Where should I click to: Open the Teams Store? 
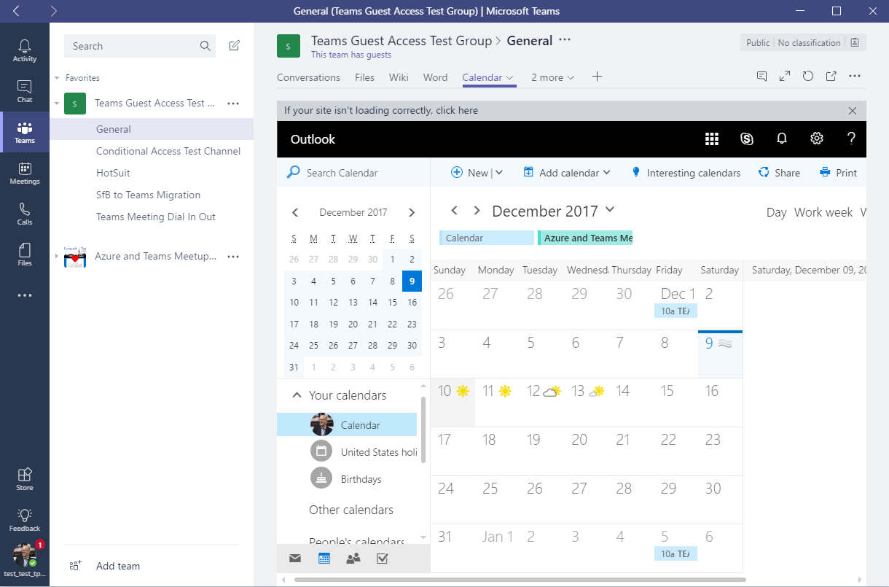coord(25,479)
